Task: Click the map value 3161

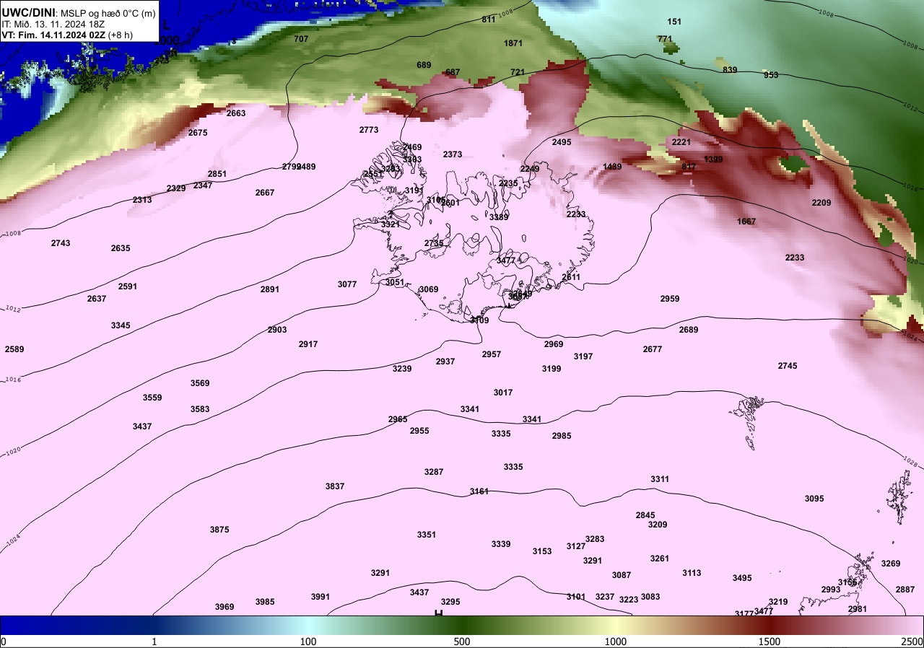Action: click(479, 491)
